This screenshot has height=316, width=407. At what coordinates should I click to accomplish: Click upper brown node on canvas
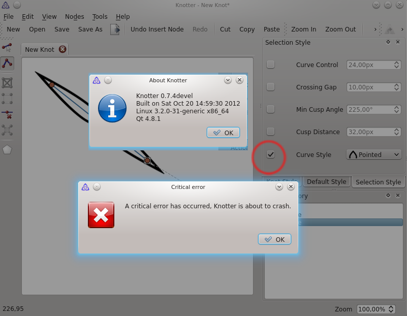tap(52, 85)
